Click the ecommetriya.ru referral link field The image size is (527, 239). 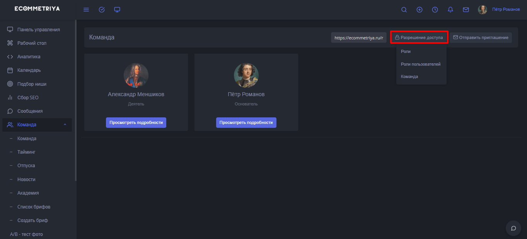[x=358, y=37]
